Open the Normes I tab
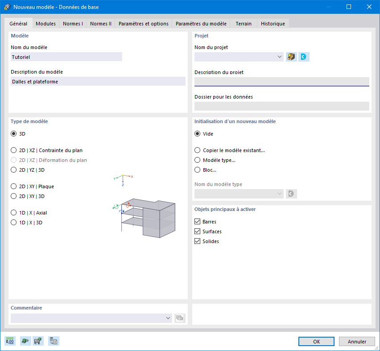This screenshot has width=380, height=351. click(73, 24)
